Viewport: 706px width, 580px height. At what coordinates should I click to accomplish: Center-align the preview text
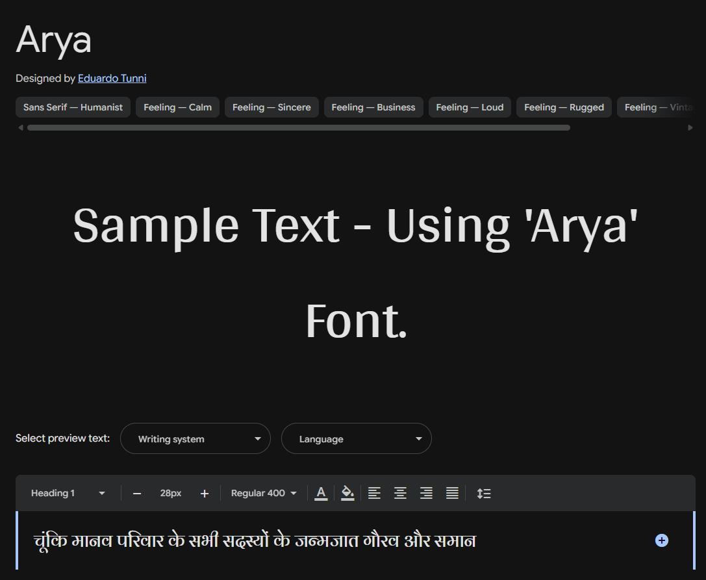[400, 493]
